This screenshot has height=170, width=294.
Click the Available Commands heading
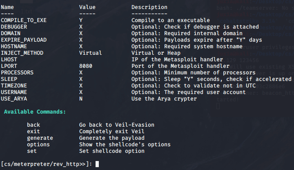(35, 112)
